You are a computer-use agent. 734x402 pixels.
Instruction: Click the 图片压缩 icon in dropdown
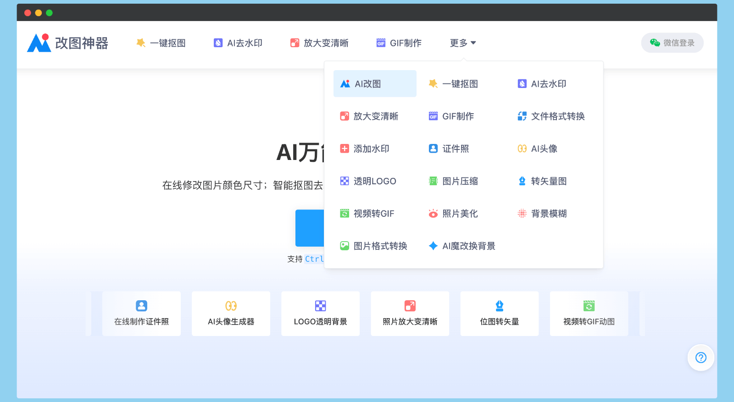[433, 181]
